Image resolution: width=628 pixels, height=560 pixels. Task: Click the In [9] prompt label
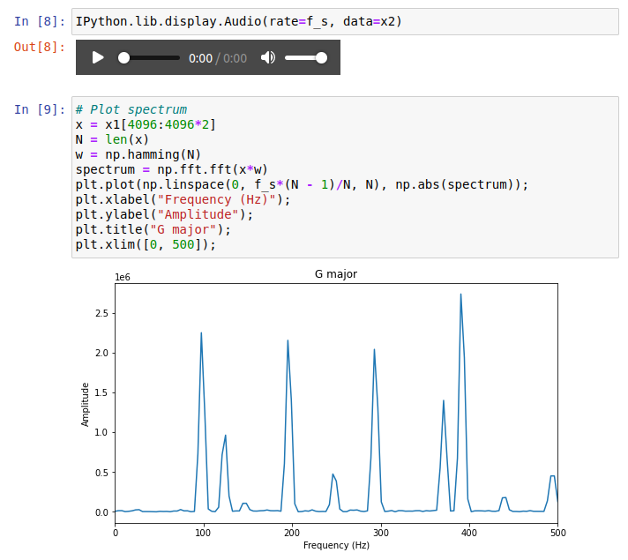click(x=39, y=109)
